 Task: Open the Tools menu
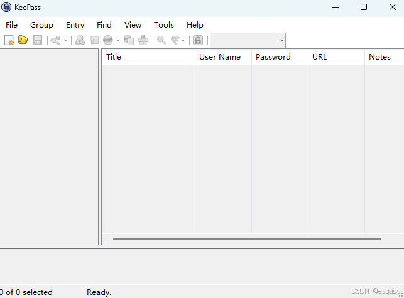tap(164, 25)
